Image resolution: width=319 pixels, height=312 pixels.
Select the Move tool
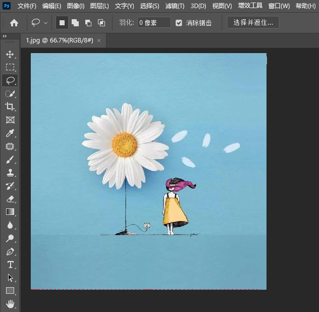(x=10, y=54)
